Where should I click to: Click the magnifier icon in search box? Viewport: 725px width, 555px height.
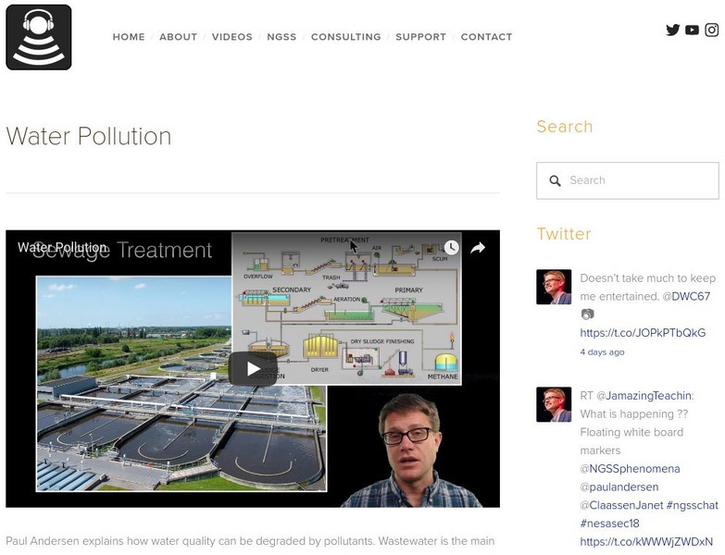coord(555,180)
